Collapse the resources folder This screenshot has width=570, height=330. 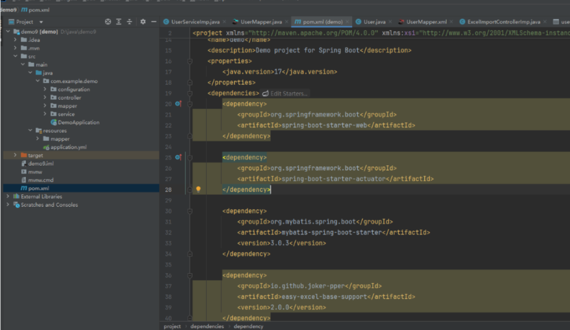[30, 130]
